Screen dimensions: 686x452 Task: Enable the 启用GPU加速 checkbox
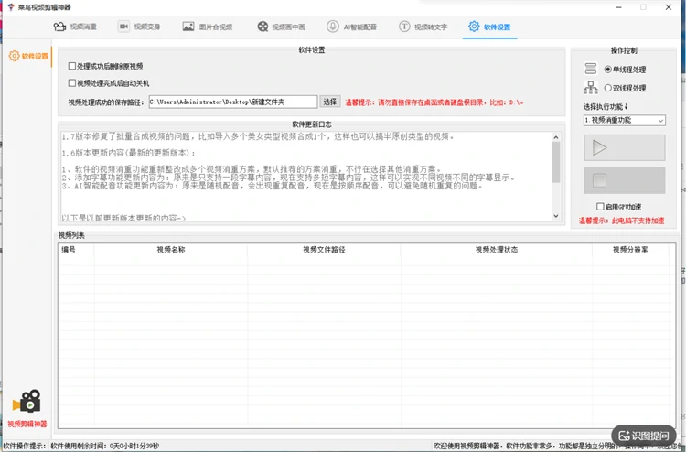(x=600, y=207)
